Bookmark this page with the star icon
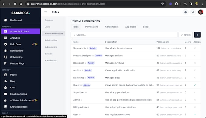Viewport: 206px width, 118px height. [162, 4]
